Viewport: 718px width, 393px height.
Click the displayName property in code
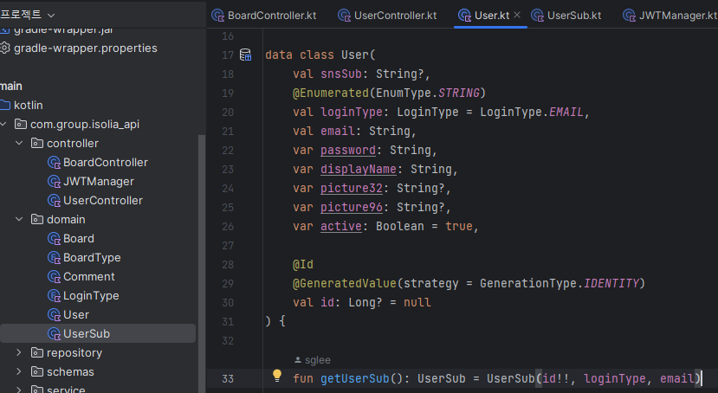coord(358,170)
